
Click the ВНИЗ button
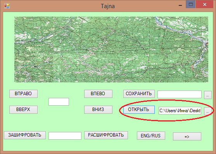(98, 110)
